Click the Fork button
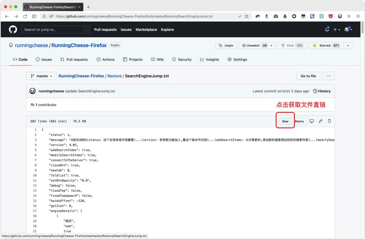Screen dimensions: 365x239 click(x=292, y=46)
